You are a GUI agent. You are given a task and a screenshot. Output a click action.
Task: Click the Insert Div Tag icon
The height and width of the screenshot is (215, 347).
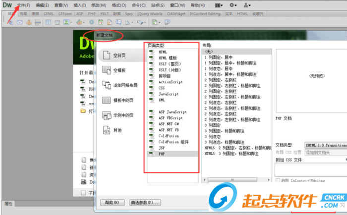click(58, 22)
